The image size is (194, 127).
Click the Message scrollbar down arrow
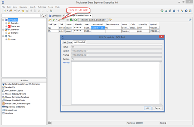click(x=160, y=103)
